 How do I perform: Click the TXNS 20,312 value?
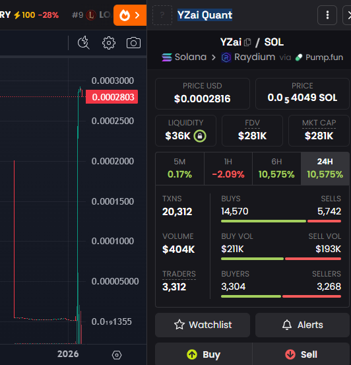177,212
